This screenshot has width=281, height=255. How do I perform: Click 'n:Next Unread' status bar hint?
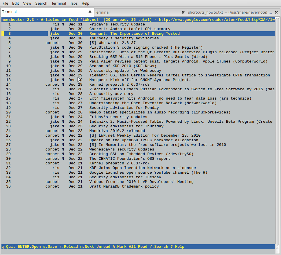point(95,247)
